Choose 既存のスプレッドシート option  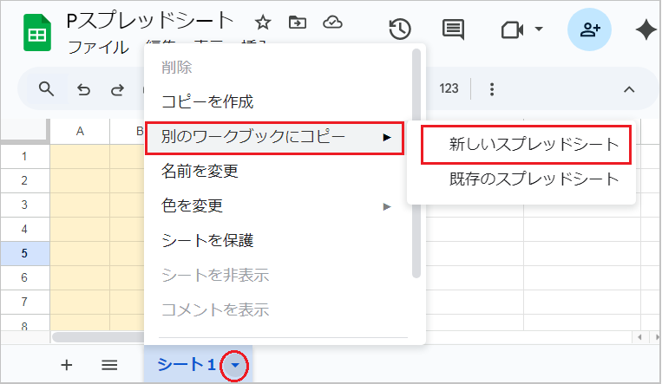click(x=534, y=179)
